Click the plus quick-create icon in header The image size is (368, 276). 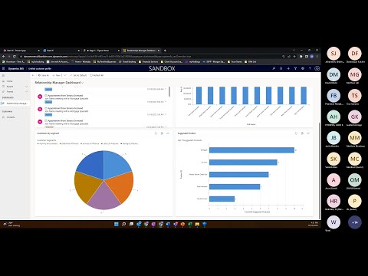(x=288, y=68)
